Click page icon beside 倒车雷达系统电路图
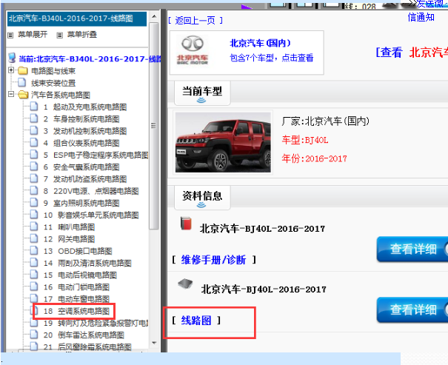This screenshot has width=448, height=365. pyautogui.click(x=34, y=334)
